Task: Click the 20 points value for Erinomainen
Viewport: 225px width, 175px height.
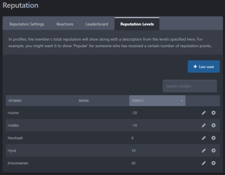Action: pos(133,163)
